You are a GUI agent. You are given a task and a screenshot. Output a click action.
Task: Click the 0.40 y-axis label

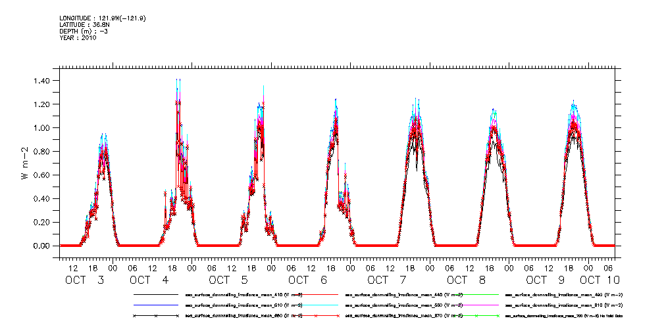coord(41,199)
